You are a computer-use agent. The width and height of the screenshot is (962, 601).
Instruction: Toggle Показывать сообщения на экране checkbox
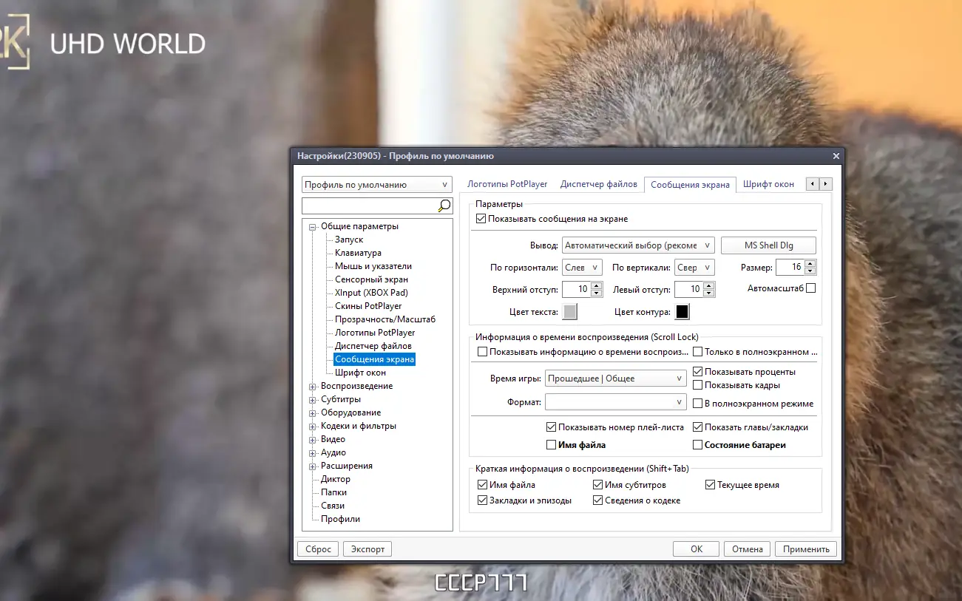[x=481, y=219]
